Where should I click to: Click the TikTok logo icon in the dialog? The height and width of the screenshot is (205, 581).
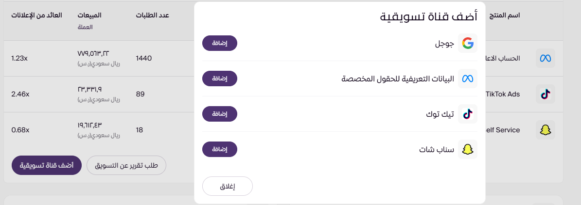tap(468, 114)
